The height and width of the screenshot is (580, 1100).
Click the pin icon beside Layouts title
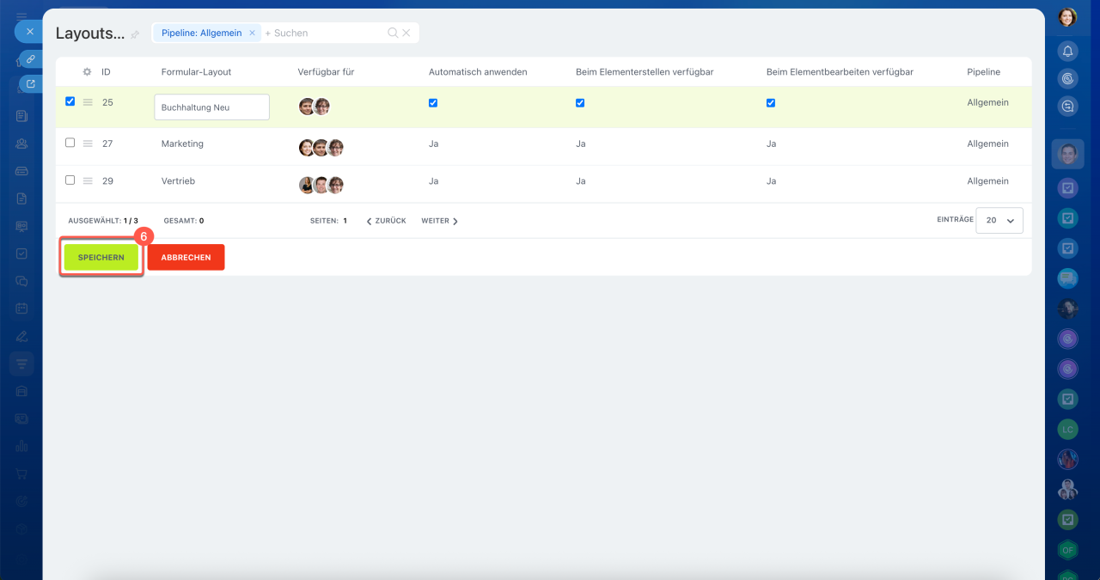tap(135, 35)
